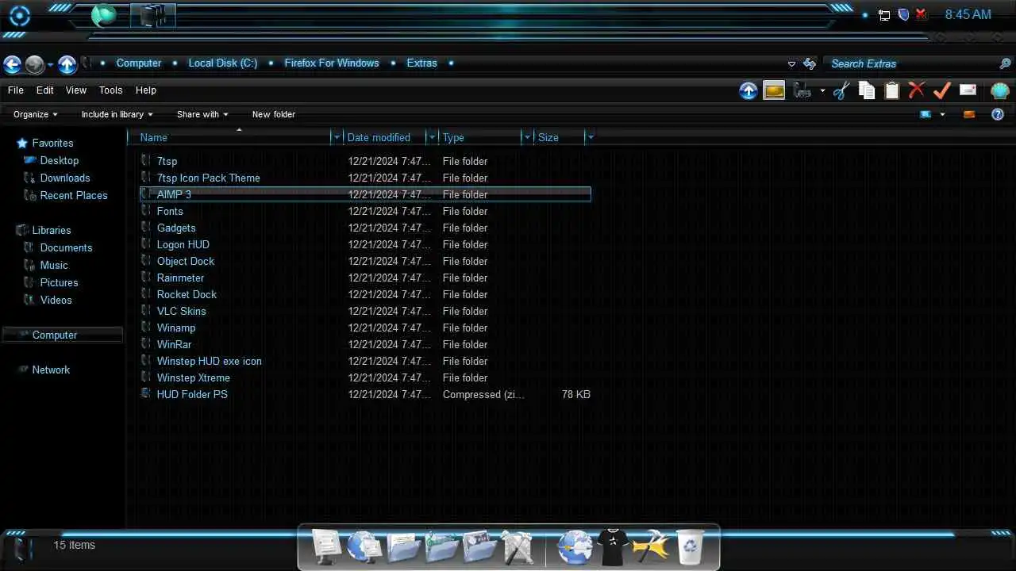Click Local Disk (C:) in the breadcrumb
The height and width of the screenshot is (571, 1016).
point(223,63)
